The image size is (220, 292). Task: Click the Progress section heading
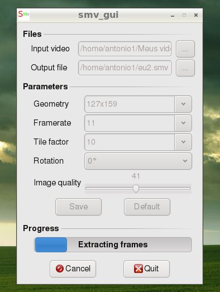[x=41, y=228]
